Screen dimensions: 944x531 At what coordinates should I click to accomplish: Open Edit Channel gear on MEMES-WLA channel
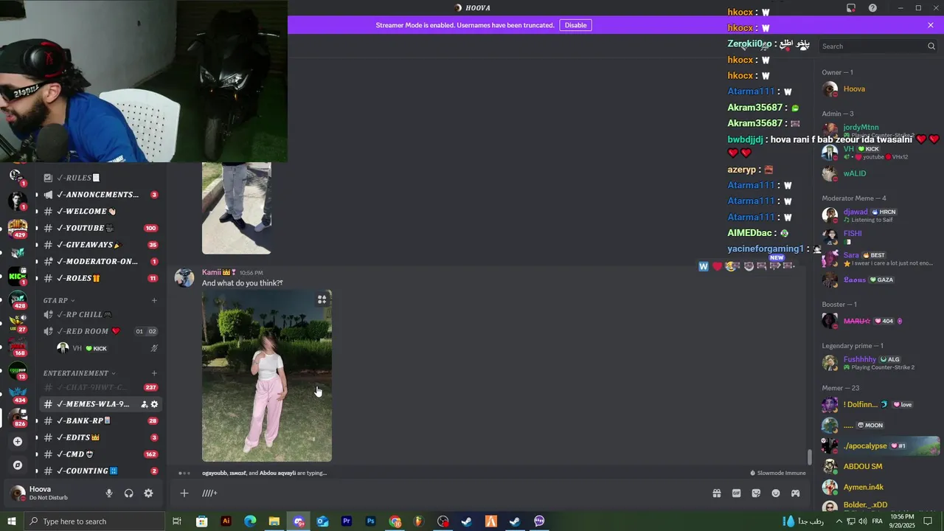point(154,404)
